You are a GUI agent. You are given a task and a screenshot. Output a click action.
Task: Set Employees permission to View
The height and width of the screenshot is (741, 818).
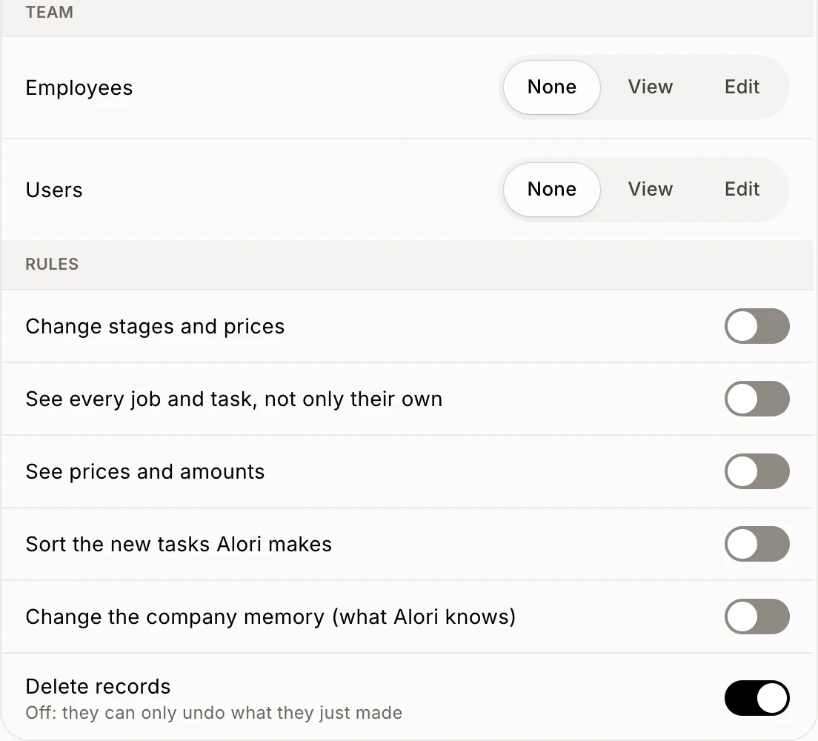(x=650, y=87)
